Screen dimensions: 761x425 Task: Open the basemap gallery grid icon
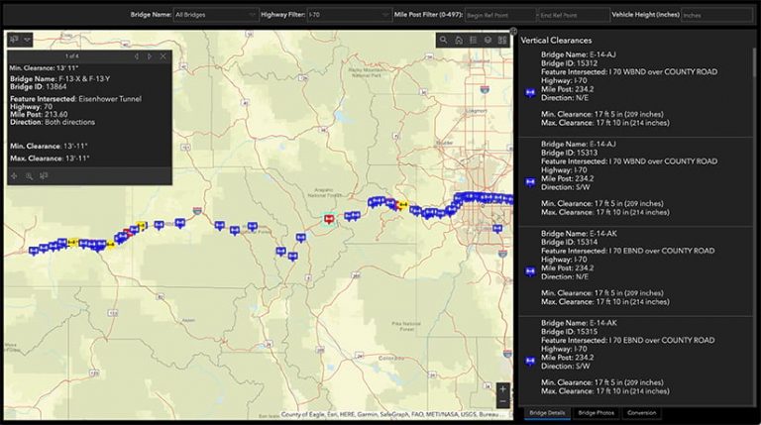pyautogui.click(x=502, y=41)
